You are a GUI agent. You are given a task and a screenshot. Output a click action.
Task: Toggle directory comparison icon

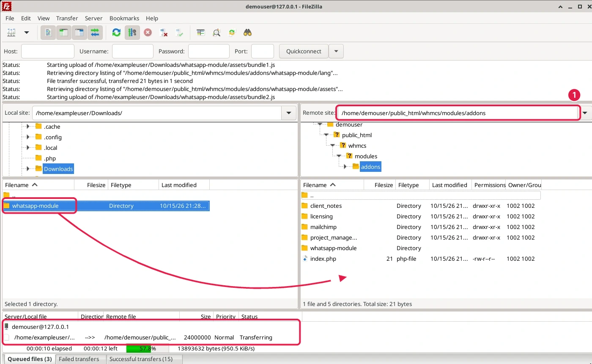[x=216, y=33]
